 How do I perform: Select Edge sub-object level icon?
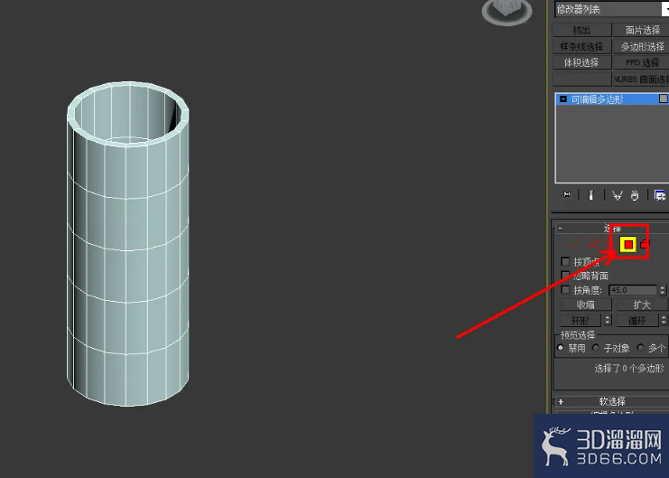pos(593,244)
